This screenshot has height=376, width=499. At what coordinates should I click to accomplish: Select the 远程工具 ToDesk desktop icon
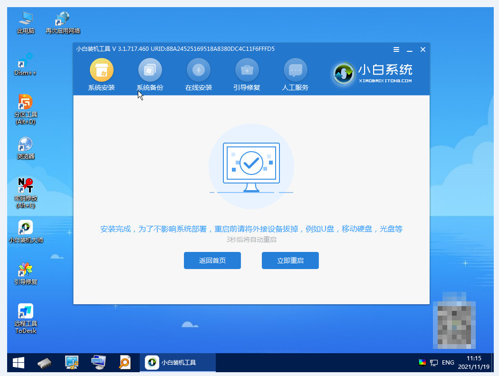pos(26,318)
